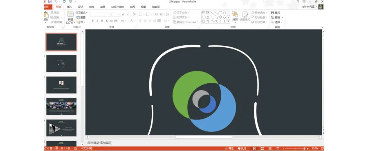Increase font size with the large A icon
Screen dimensions: 368x151
[x=123, y=15]
